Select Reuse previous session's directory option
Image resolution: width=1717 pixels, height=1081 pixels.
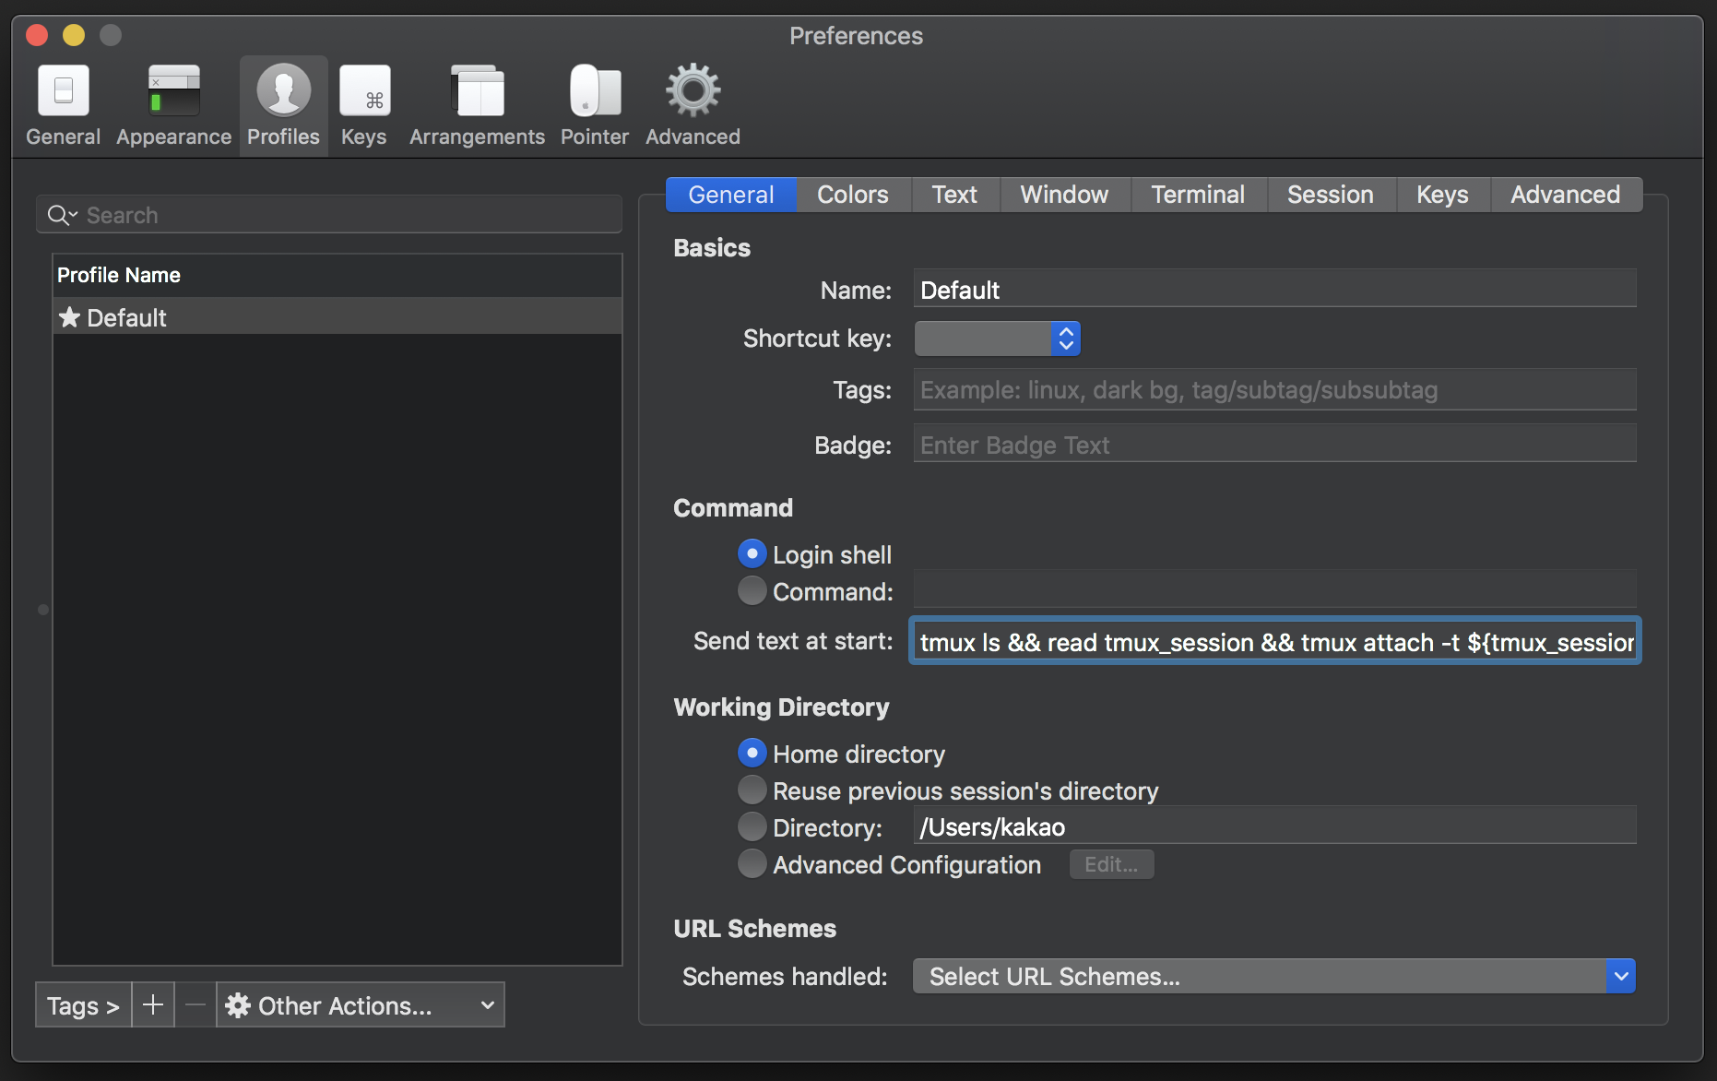(752, 790)
